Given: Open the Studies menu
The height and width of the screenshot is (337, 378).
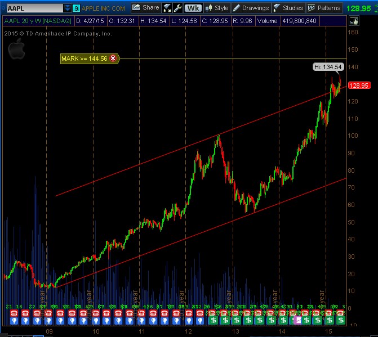Looking at the screenshot, I should point(288,8).
